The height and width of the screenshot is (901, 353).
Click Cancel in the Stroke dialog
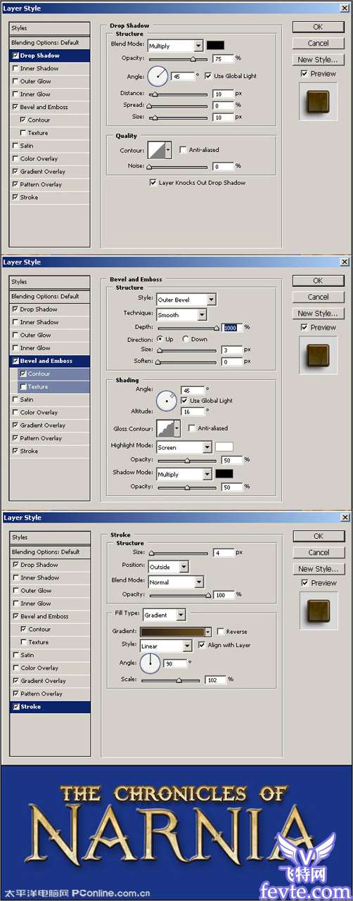[x=318, y=552]
